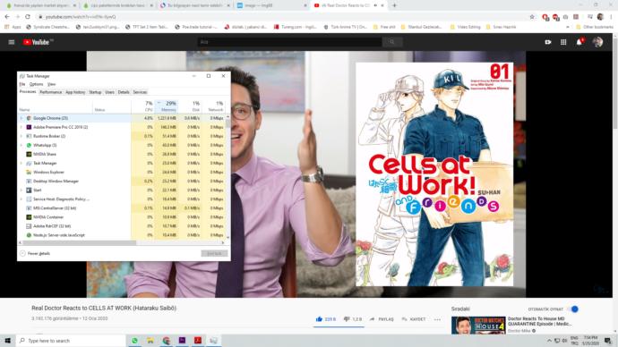
Task: Open Task Manager's Options menu
Action: click(x=36, y=84)
